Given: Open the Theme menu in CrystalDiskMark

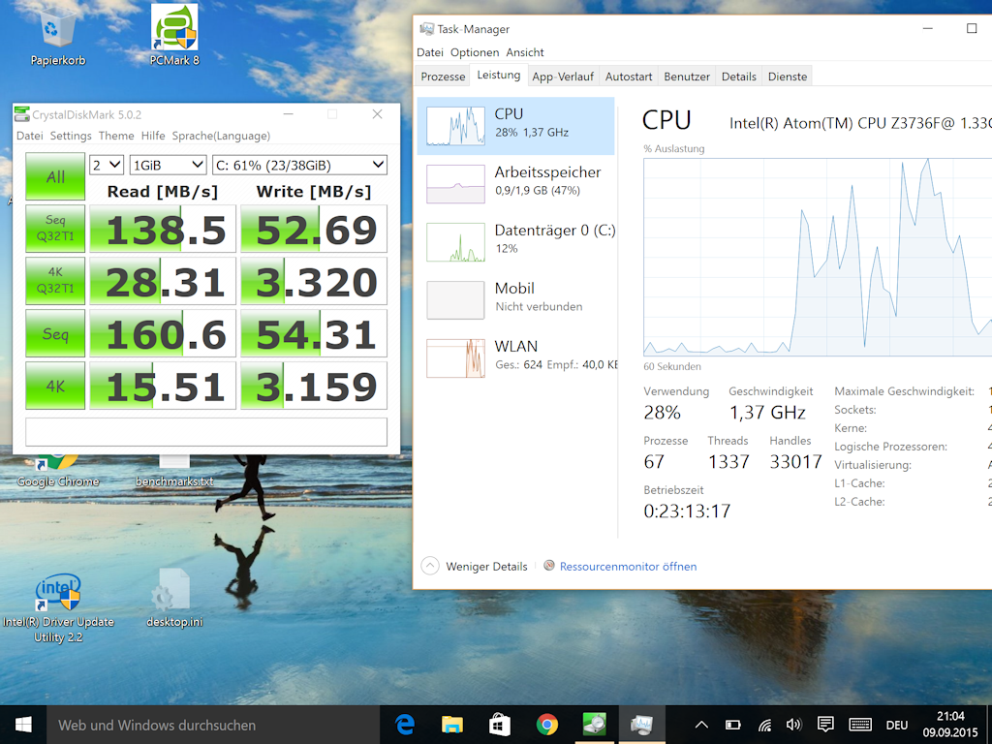Looking at the screenshot, I should (116, 136).
